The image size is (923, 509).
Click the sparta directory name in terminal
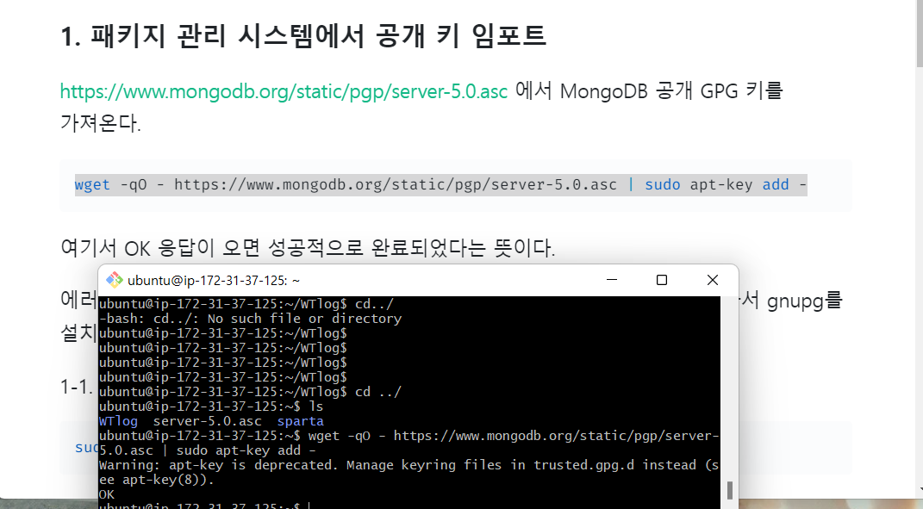[x=300, y=421]
